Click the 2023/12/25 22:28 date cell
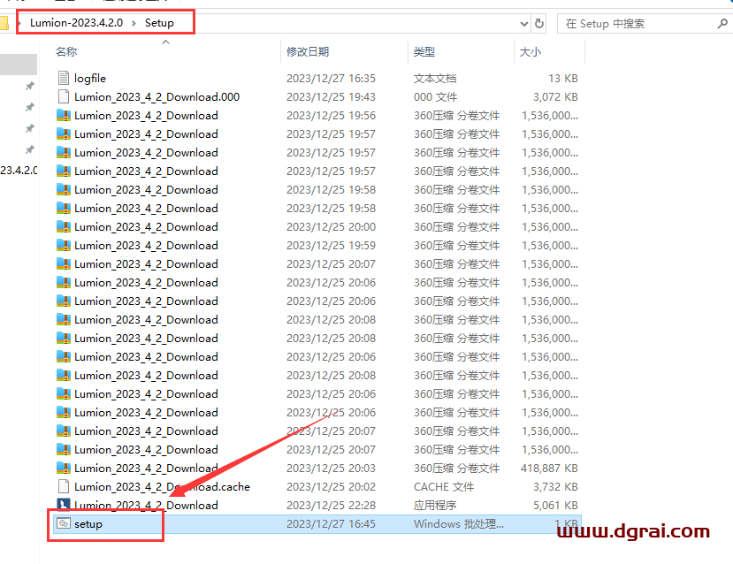 point(331,505)
